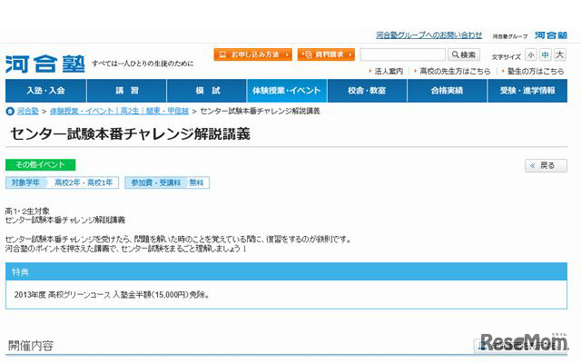Click the 高1・2生対象 text line
The height and width of the screenshot is (363, 581).
tap(27, 211)
